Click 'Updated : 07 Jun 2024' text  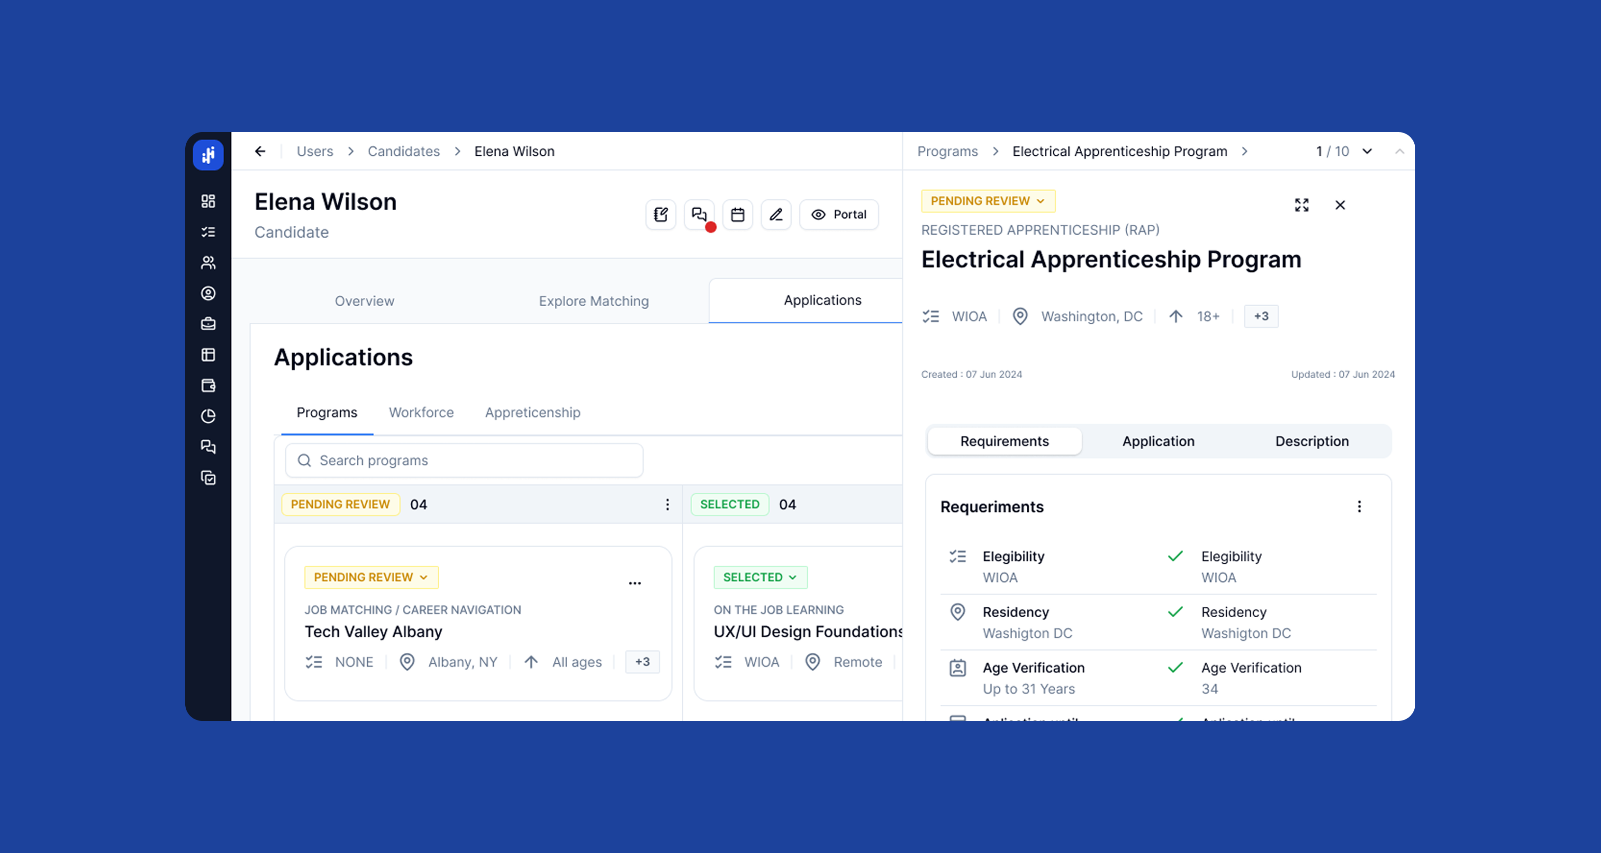pos(1343,374)
